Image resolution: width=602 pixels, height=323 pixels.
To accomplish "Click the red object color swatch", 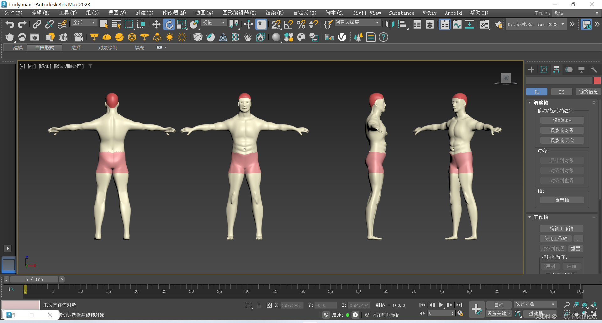I will coord(597,80).
